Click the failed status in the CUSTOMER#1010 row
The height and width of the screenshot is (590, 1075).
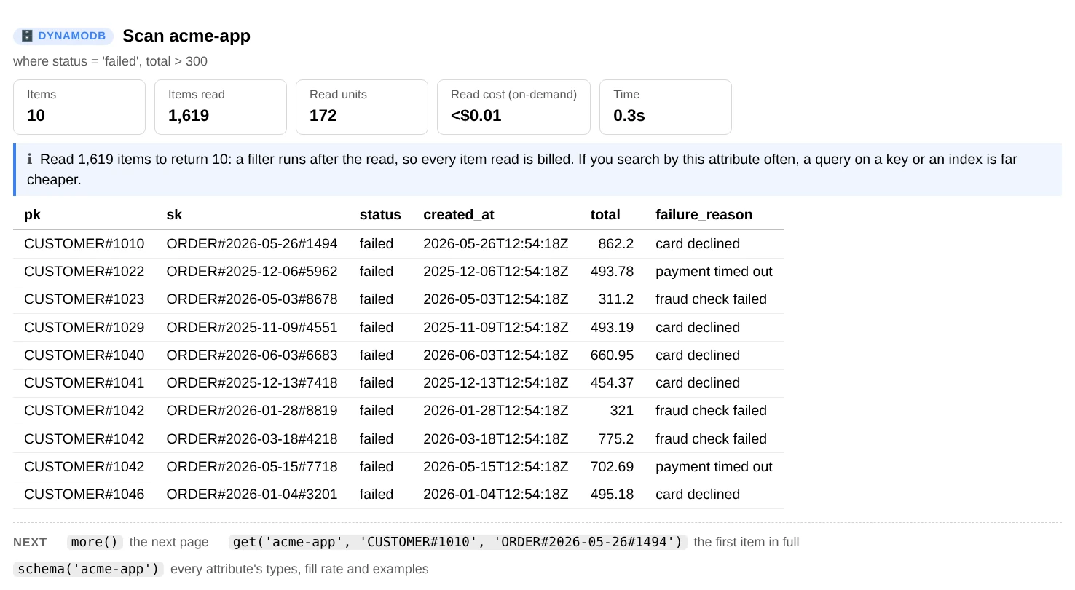point(377,244)
